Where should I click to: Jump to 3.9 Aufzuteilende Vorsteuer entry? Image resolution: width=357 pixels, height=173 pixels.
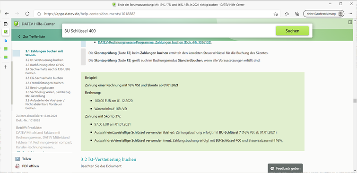(45, 104)
